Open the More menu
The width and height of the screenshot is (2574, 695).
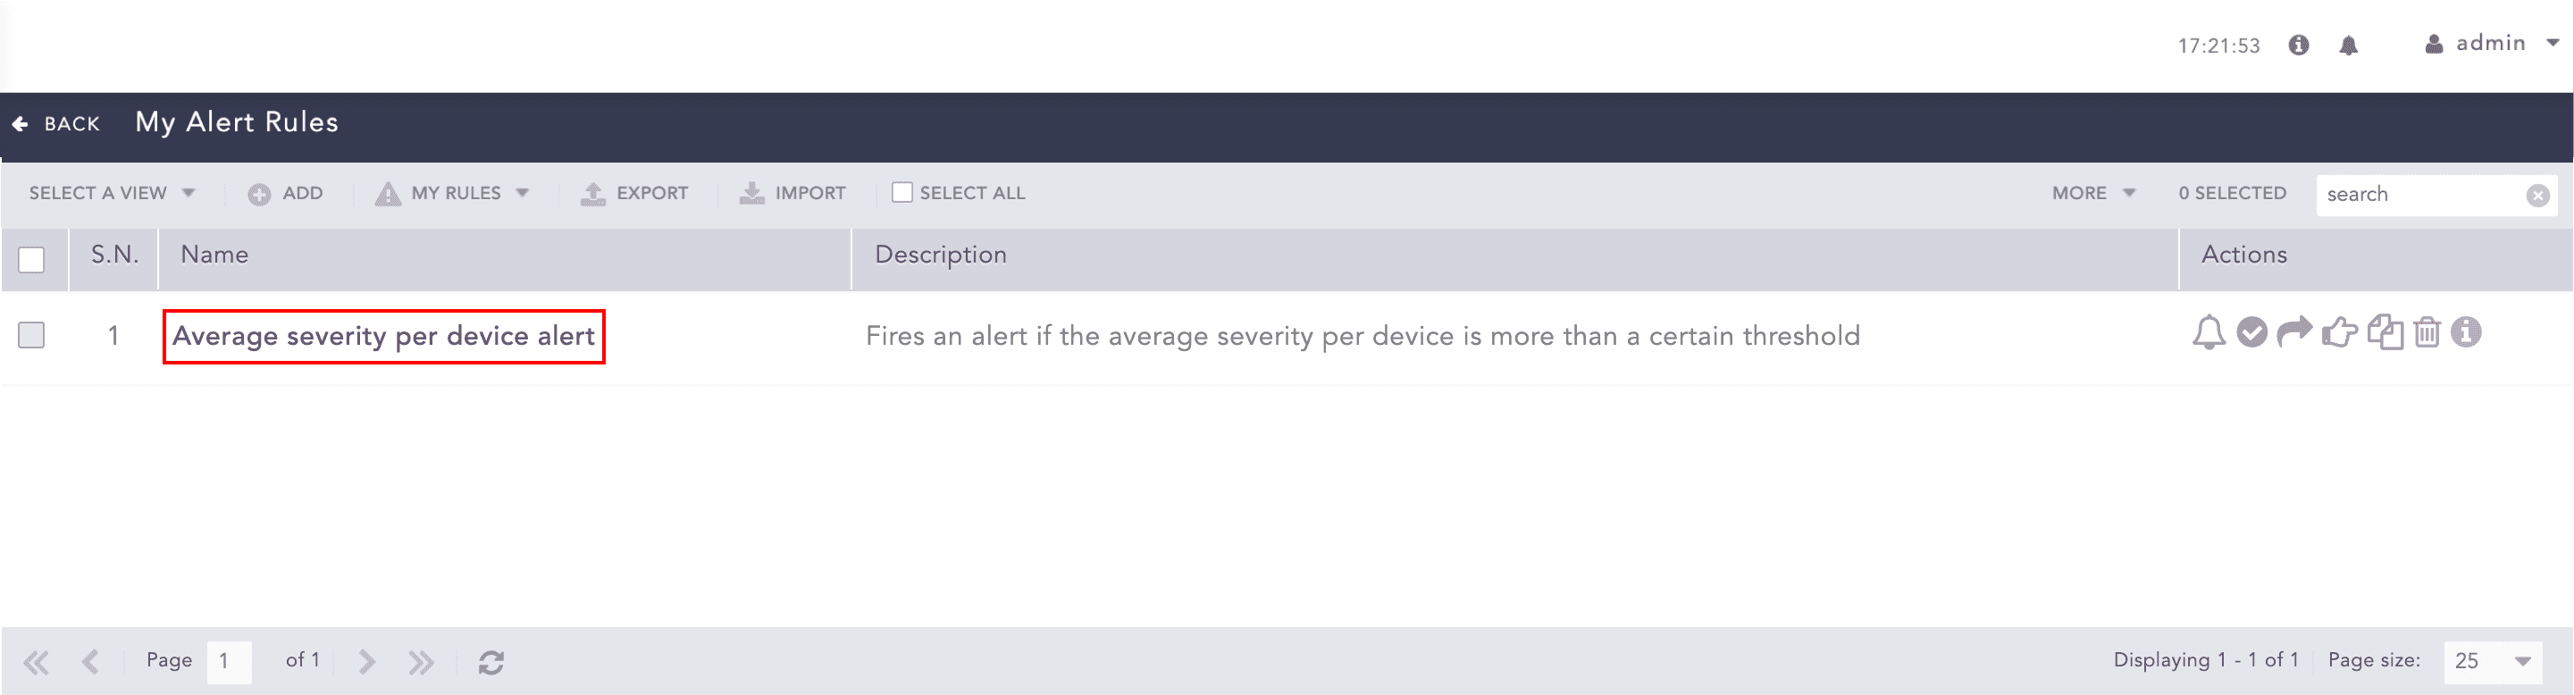2093,193
